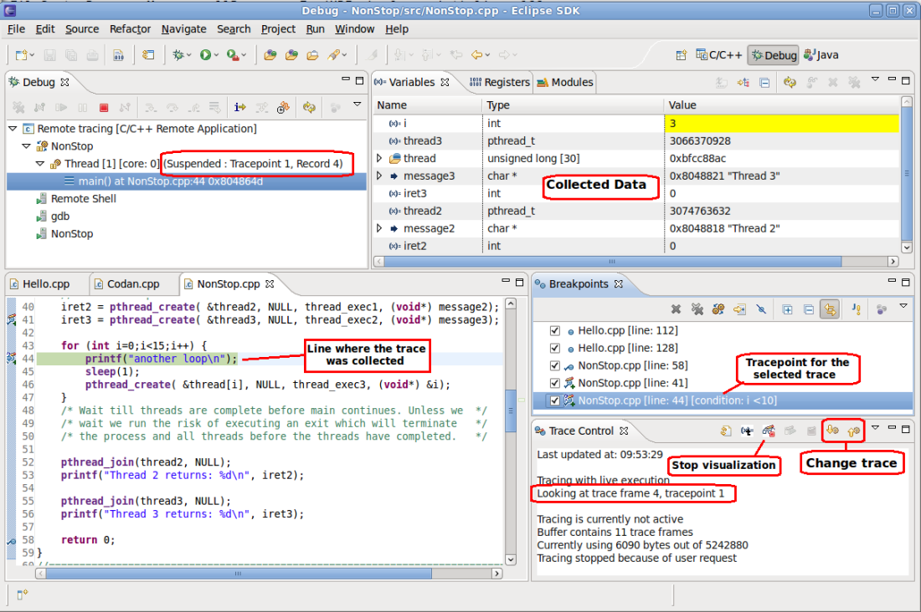Expand the message2 variable

point(378,228)
